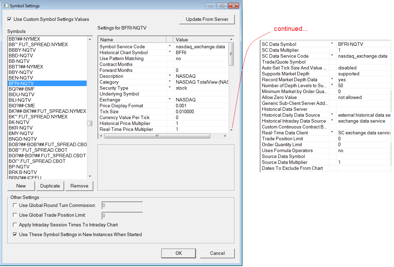Click the Round Turn Commission input field
The image size is (394, 267).
tap(122, 205)
